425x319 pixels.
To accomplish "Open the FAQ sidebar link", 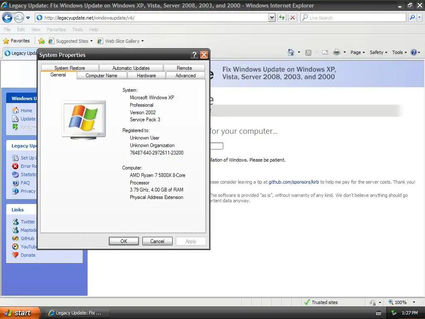I will tap(25, 183).
